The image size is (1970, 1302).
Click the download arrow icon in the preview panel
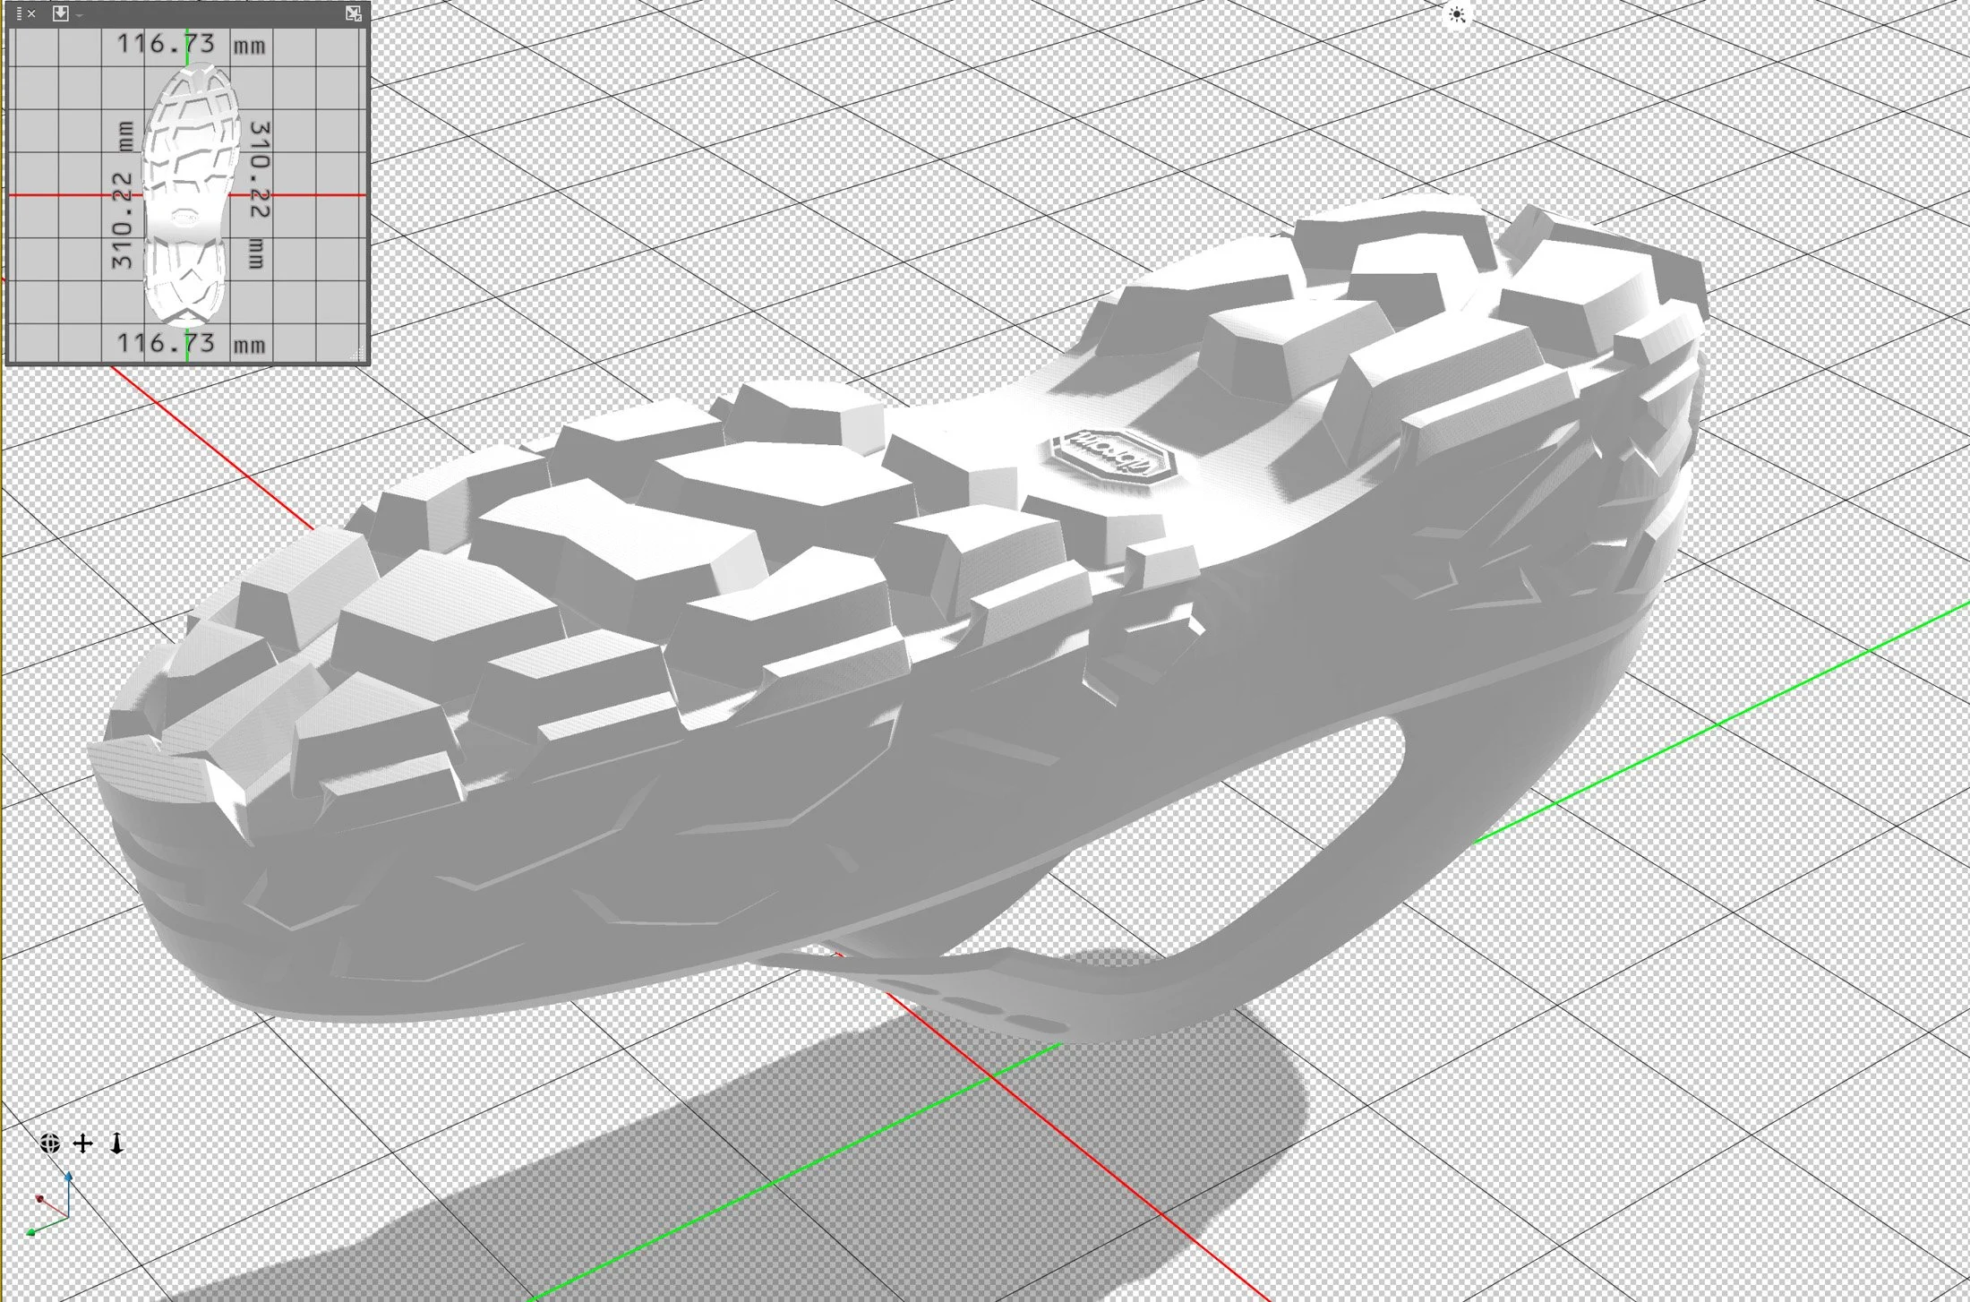click(x=60, y=13)
